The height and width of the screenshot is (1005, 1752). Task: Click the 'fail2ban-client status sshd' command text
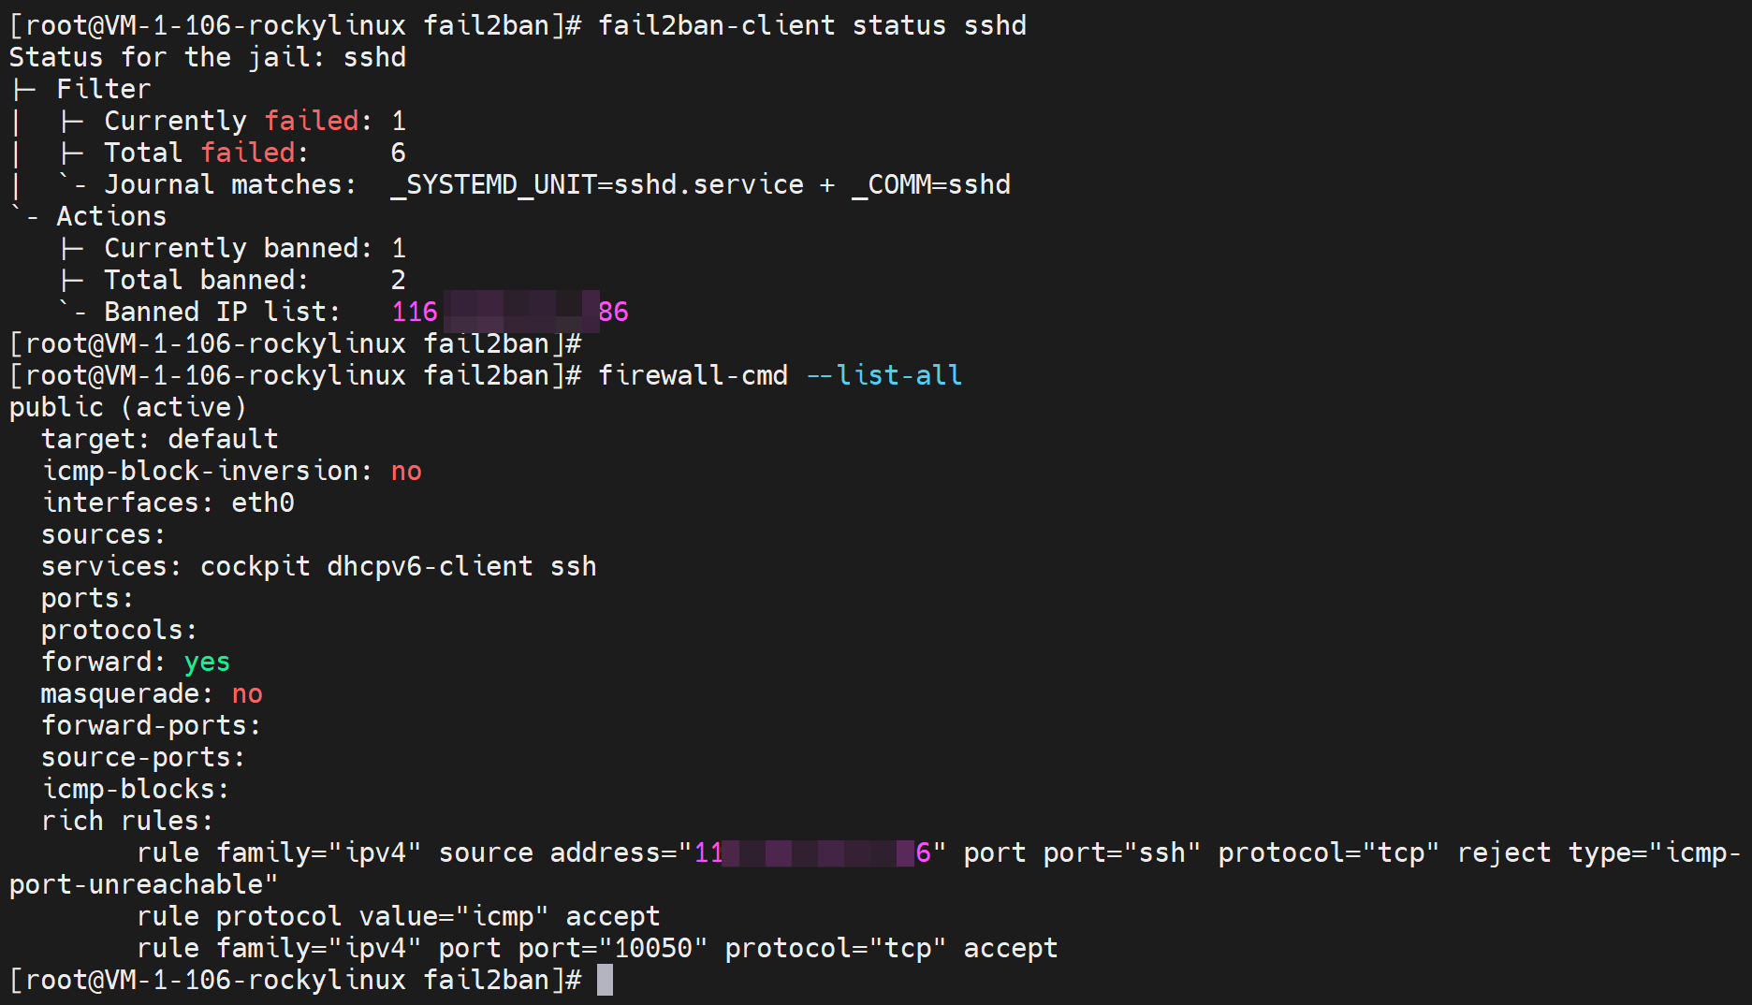[x=811, y=25]
